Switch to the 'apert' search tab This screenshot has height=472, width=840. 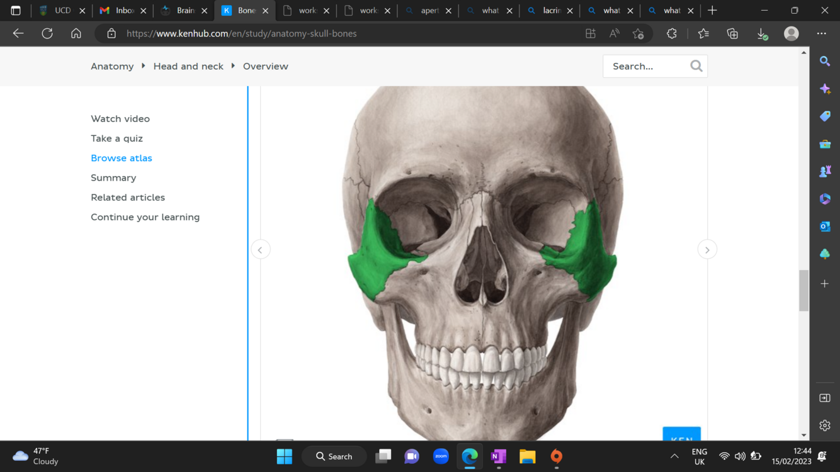point(428,11)
